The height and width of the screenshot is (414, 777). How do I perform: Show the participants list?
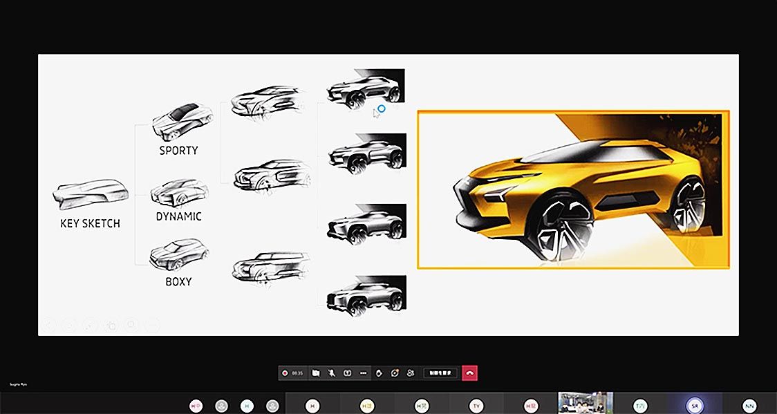pyautogui.click(x=411, y=373)
